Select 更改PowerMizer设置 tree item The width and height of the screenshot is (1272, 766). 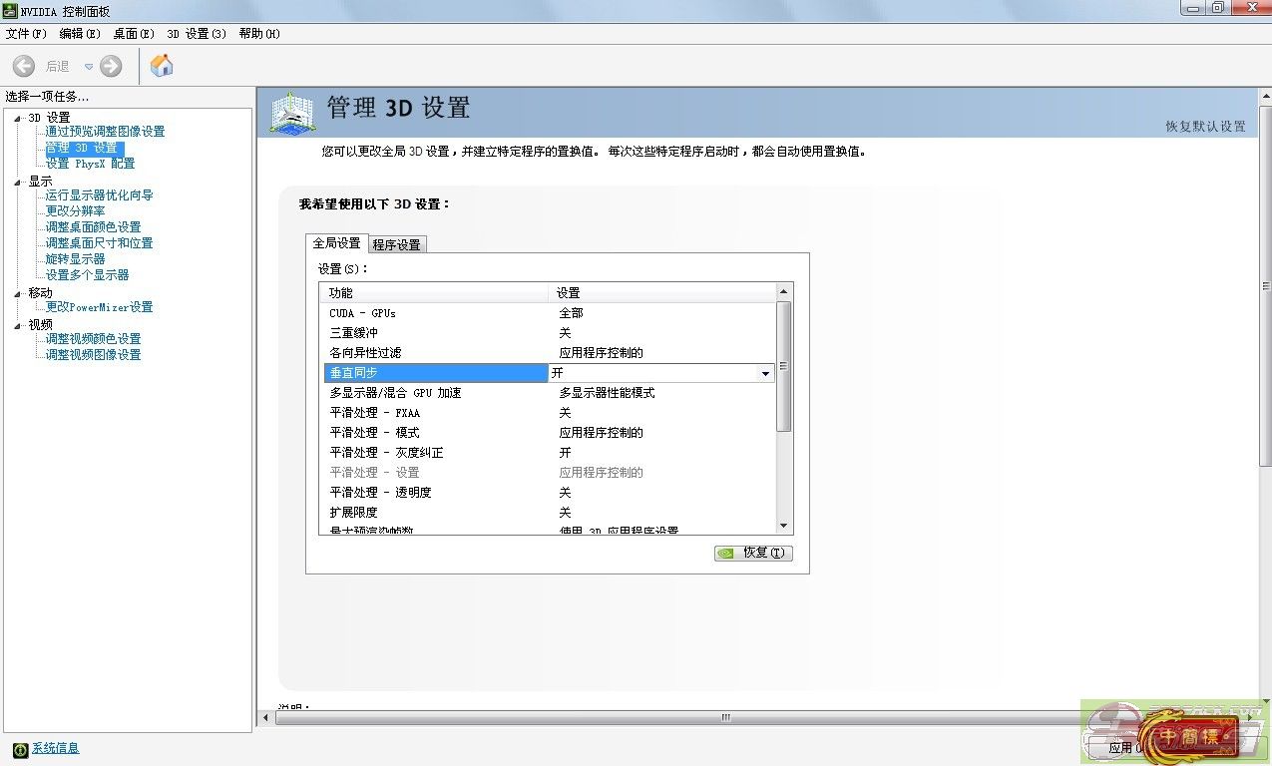pyautogui.click(x=99, y=307)
